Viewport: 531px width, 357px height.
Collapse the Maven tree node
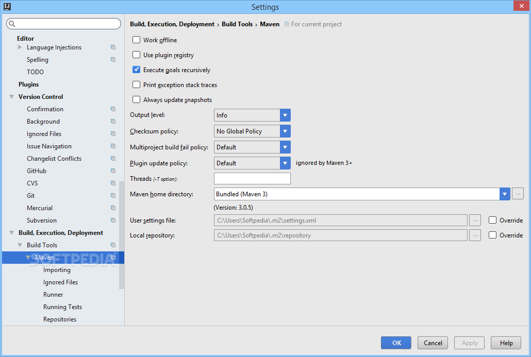[x=28, y=258]
